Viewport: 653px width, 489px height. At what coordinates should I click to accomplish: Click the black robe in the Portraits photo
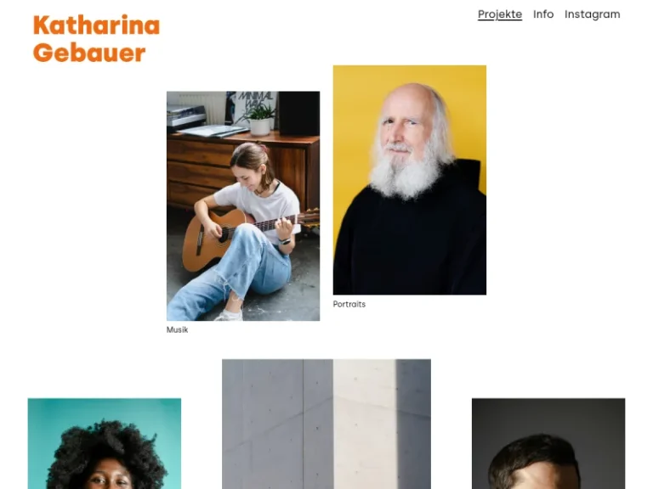(410, 245)
